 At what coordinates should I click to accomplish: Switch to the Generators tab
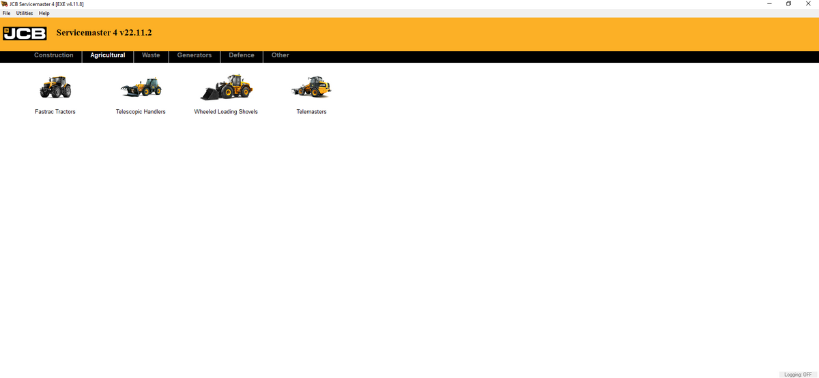(195, 55)
